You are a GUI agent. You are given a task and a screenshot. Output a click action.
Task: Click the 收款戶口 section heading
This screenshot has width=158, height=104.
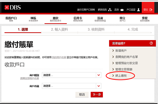14,65
